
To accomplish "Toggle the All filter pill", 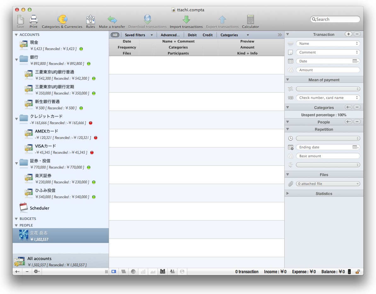I will tap(115, 35).
